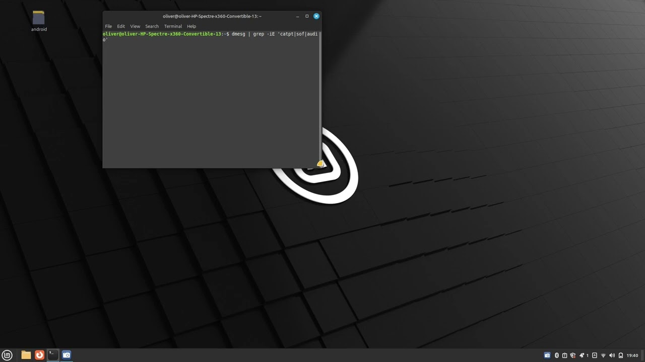Click the oliver@oliver-HP-Spectre prompt text
This screenshot has width=645, height=362.
click(162, 34)
